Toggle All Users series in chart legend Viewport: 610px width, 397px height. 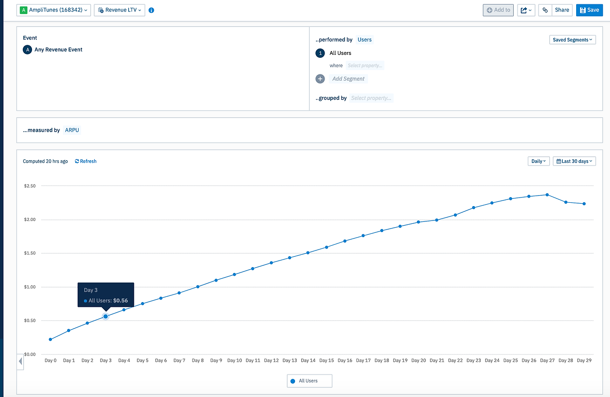click(309, 381)
